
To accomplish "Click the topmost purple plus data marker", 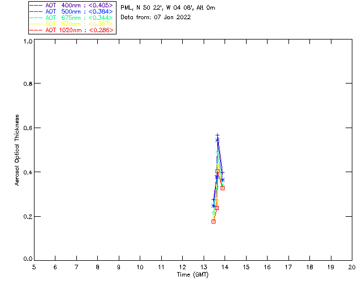I will [217, 135].
